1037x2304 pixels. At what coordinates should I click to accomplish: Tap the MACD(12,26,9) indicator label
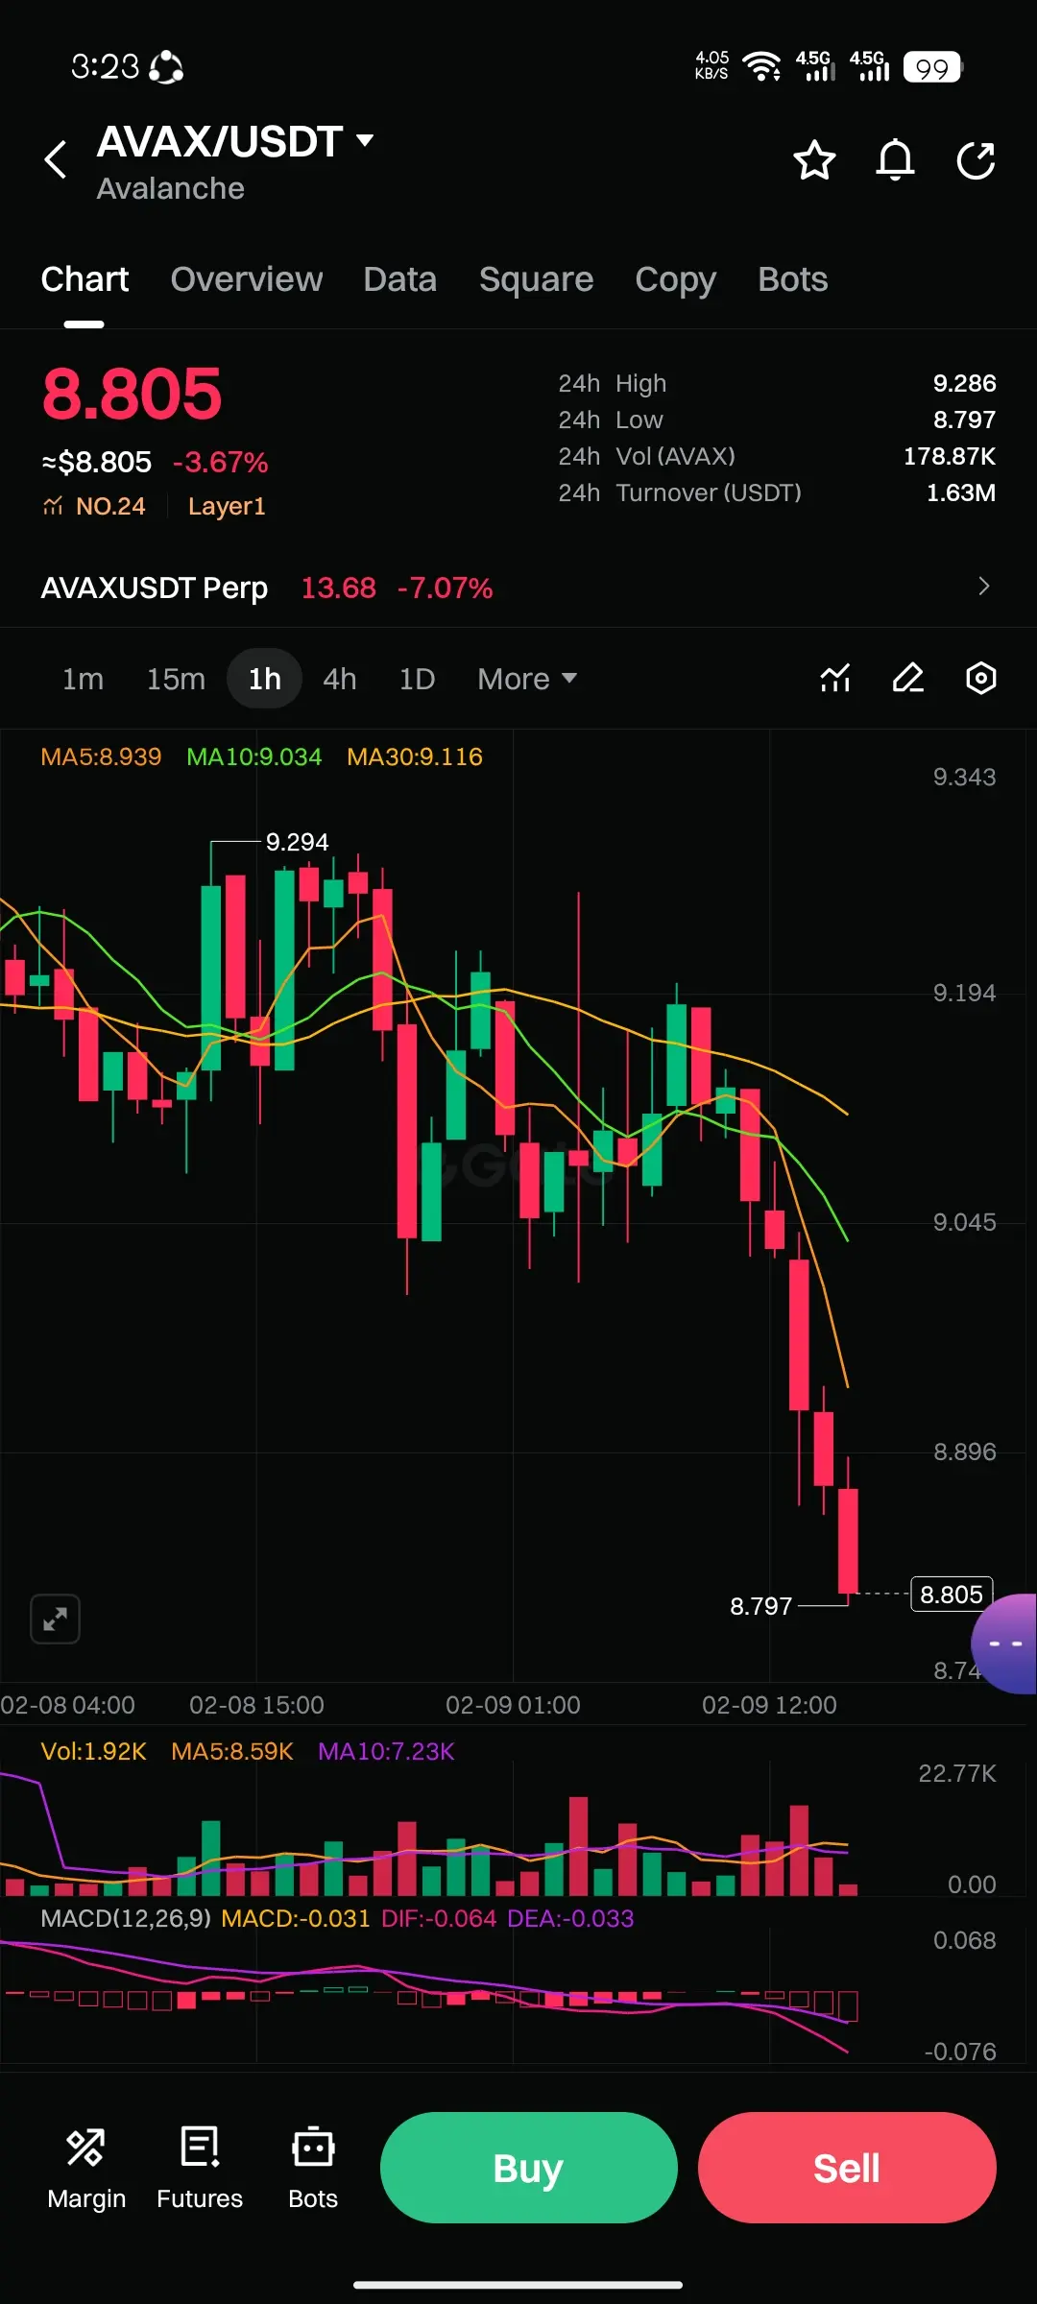click(126, 1918)
